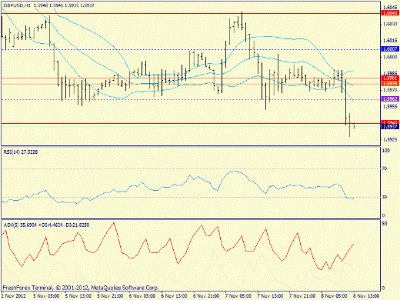Image resolution: width=400 pixels, height=300 pixels.
Task: Click the 70 level on RSI scale
Action: pos(385,168)
